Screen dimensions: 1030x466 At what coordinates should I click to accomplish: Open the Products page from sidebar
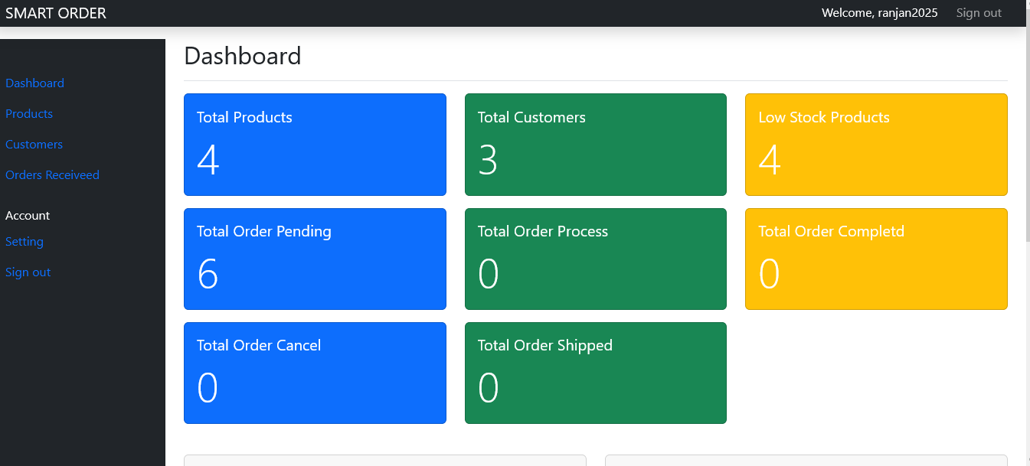coord(29,113)
